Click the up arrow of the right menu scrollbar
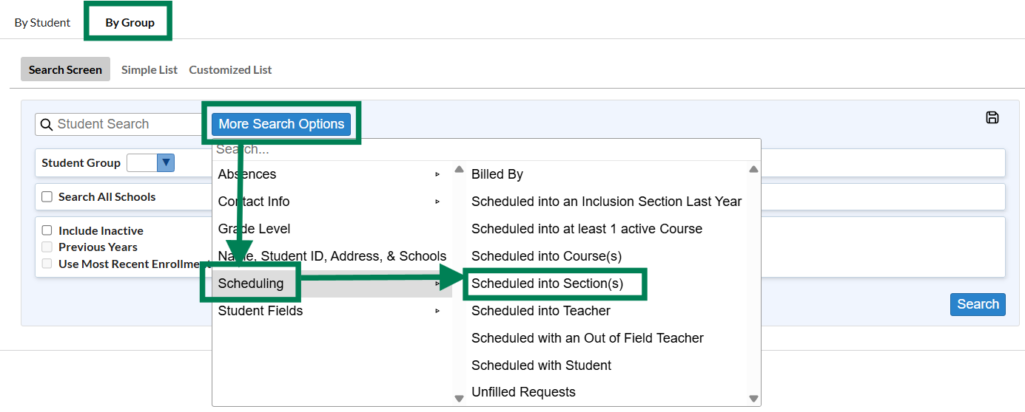The width and height of the screenshot is (1025, 412). click(753, 169)
